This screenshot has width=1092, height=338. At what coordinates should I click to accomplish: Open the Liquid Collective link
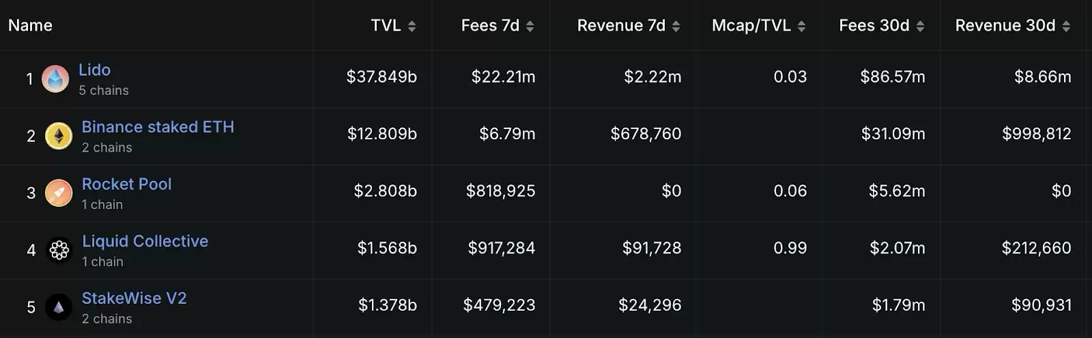click(x=145, y=241)
